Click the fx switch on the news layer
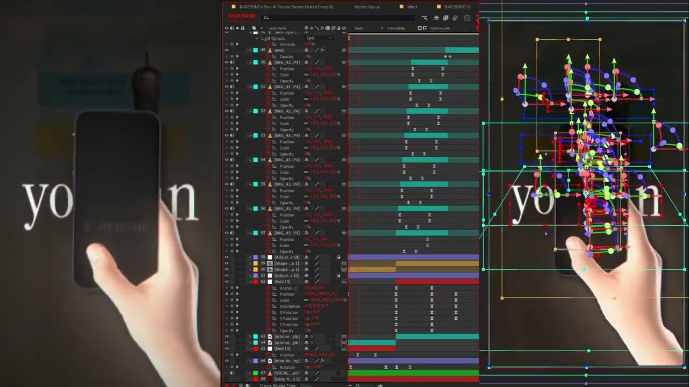The height and width of the screenshot is (387, 689). (x=322, y=50)
